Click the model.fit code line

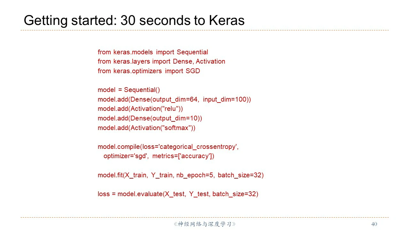coord(181,175)
